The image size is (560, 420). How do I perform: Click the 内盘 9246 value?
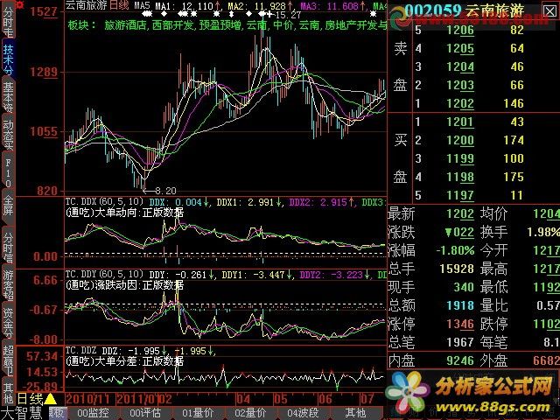click(460, 360)
